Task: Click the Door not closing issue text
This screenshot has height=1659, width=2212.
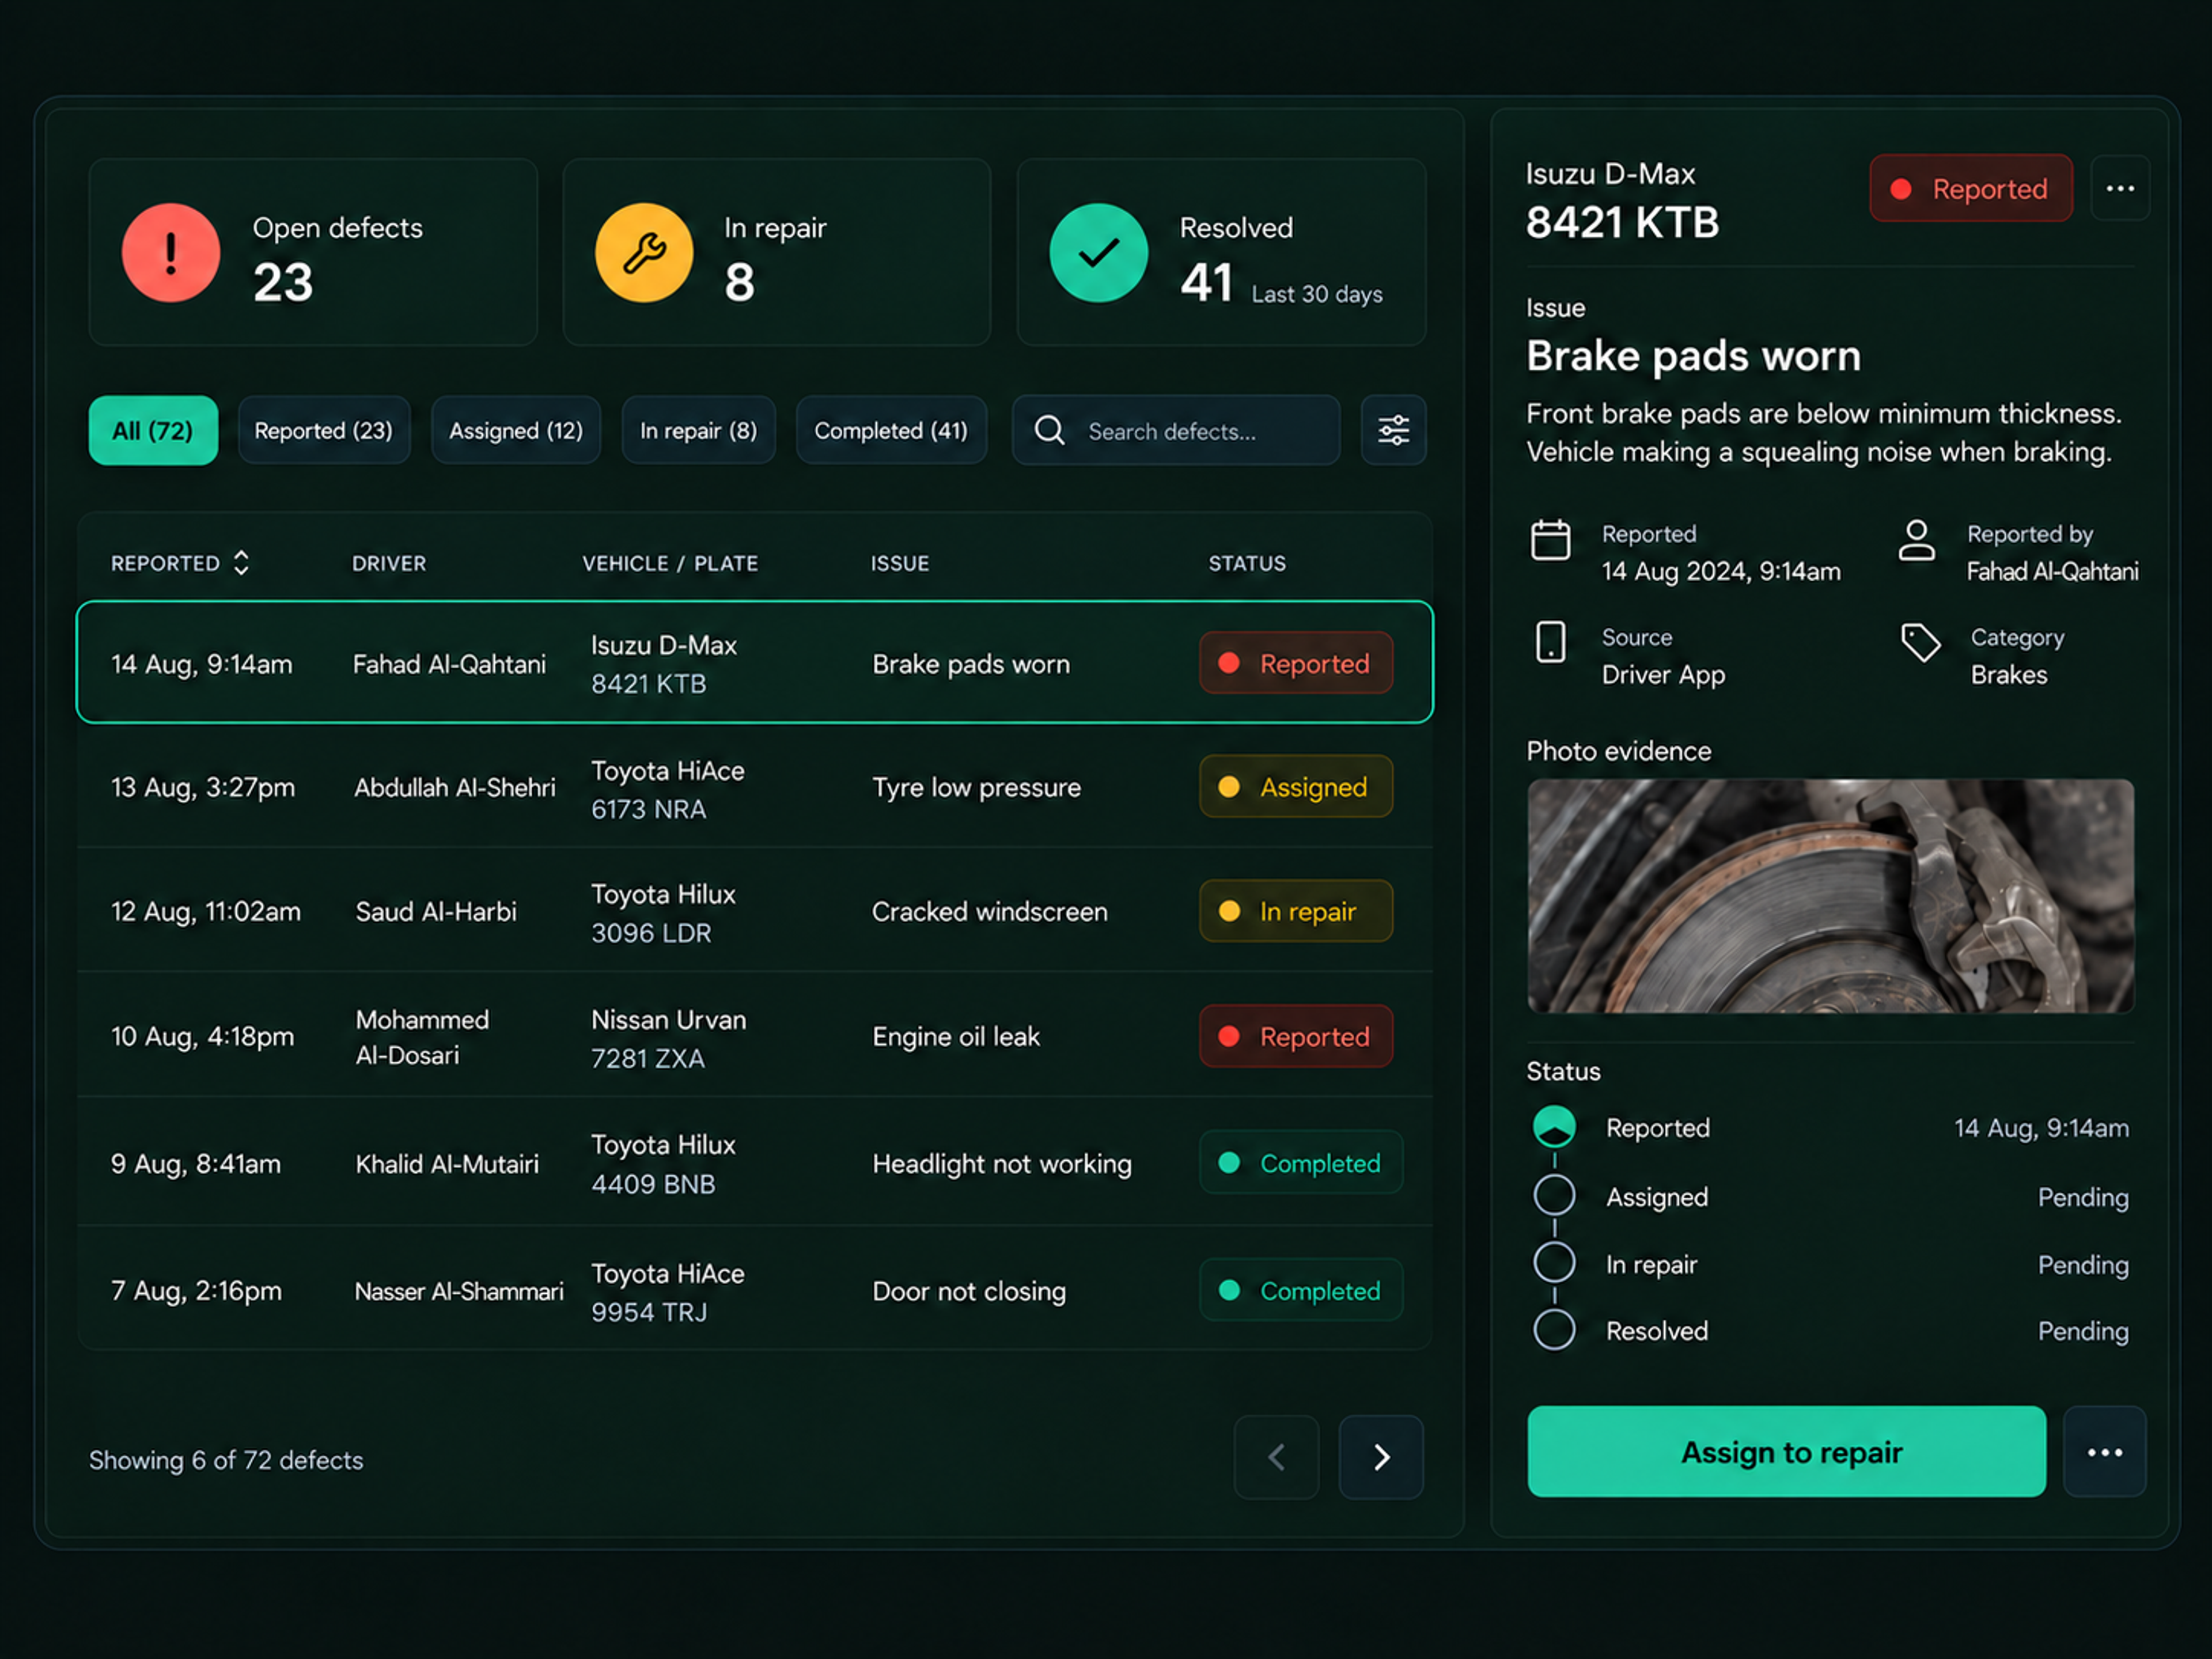Action: tap(969, 1291)
